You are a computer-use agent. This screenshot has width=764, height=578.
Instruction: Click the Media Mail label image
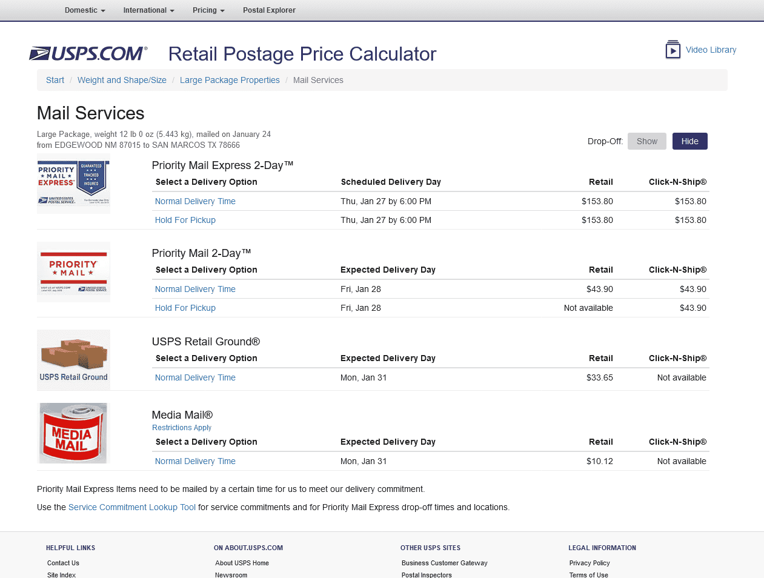click(73, 433)
